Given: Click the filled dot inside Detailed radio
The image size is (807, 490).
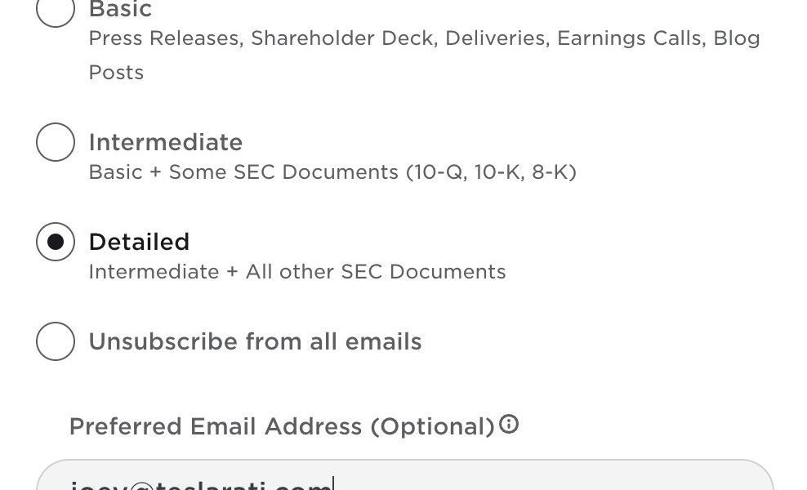Looking at the screenshot, I should [56, 242].
